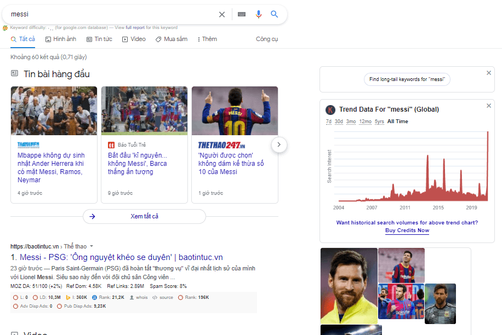
Task: Open the baotintuc.vn URL options dropdown arrow
Action: point(92,246)
